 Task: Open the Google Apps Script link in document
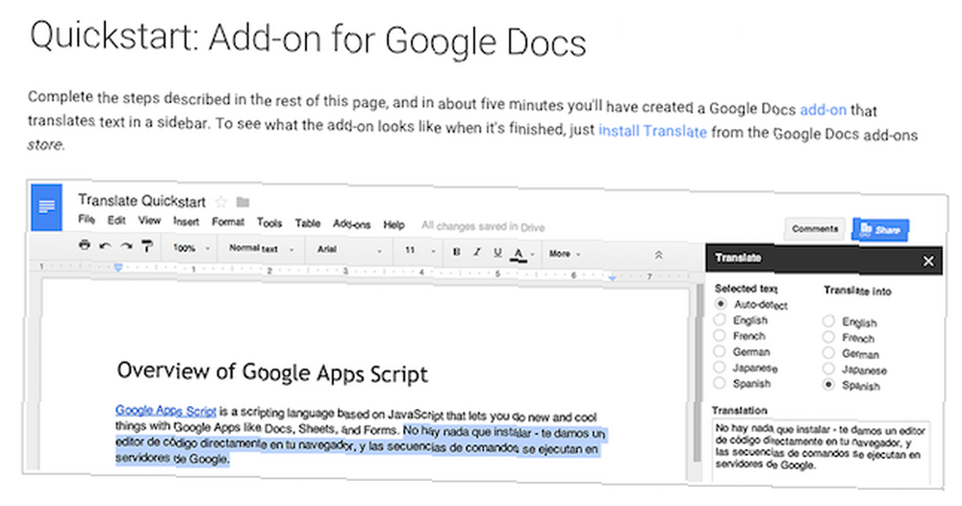[x=165, y=411]
